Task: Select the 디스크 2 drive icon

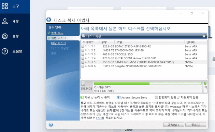Action: pyautogui.click(x=83, y=50)
